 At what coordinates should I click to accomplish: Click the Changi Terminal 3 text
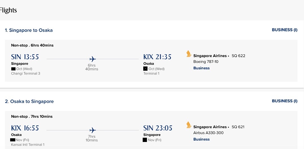[x=26, y=74]
